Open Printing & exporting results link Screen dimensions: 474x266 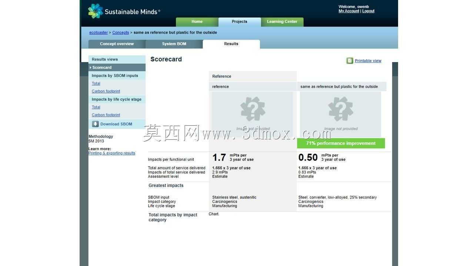(112, 153)
